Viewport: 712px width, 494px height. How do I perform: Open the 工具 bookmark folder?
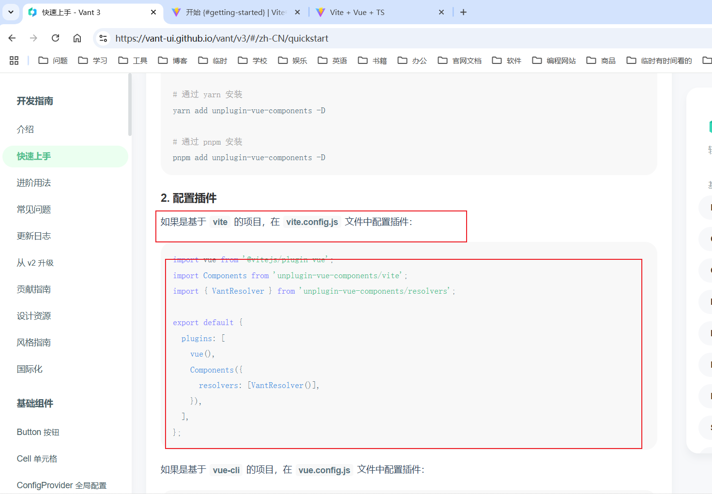tap(133, 60)
